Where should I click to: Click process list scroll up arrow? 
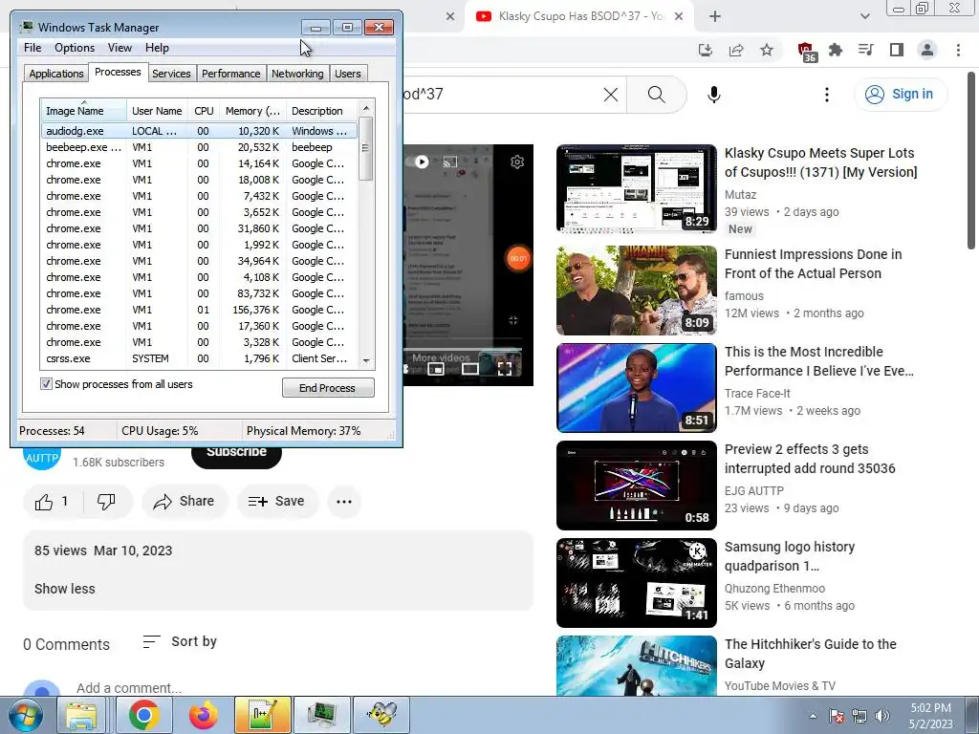[366, 108]
